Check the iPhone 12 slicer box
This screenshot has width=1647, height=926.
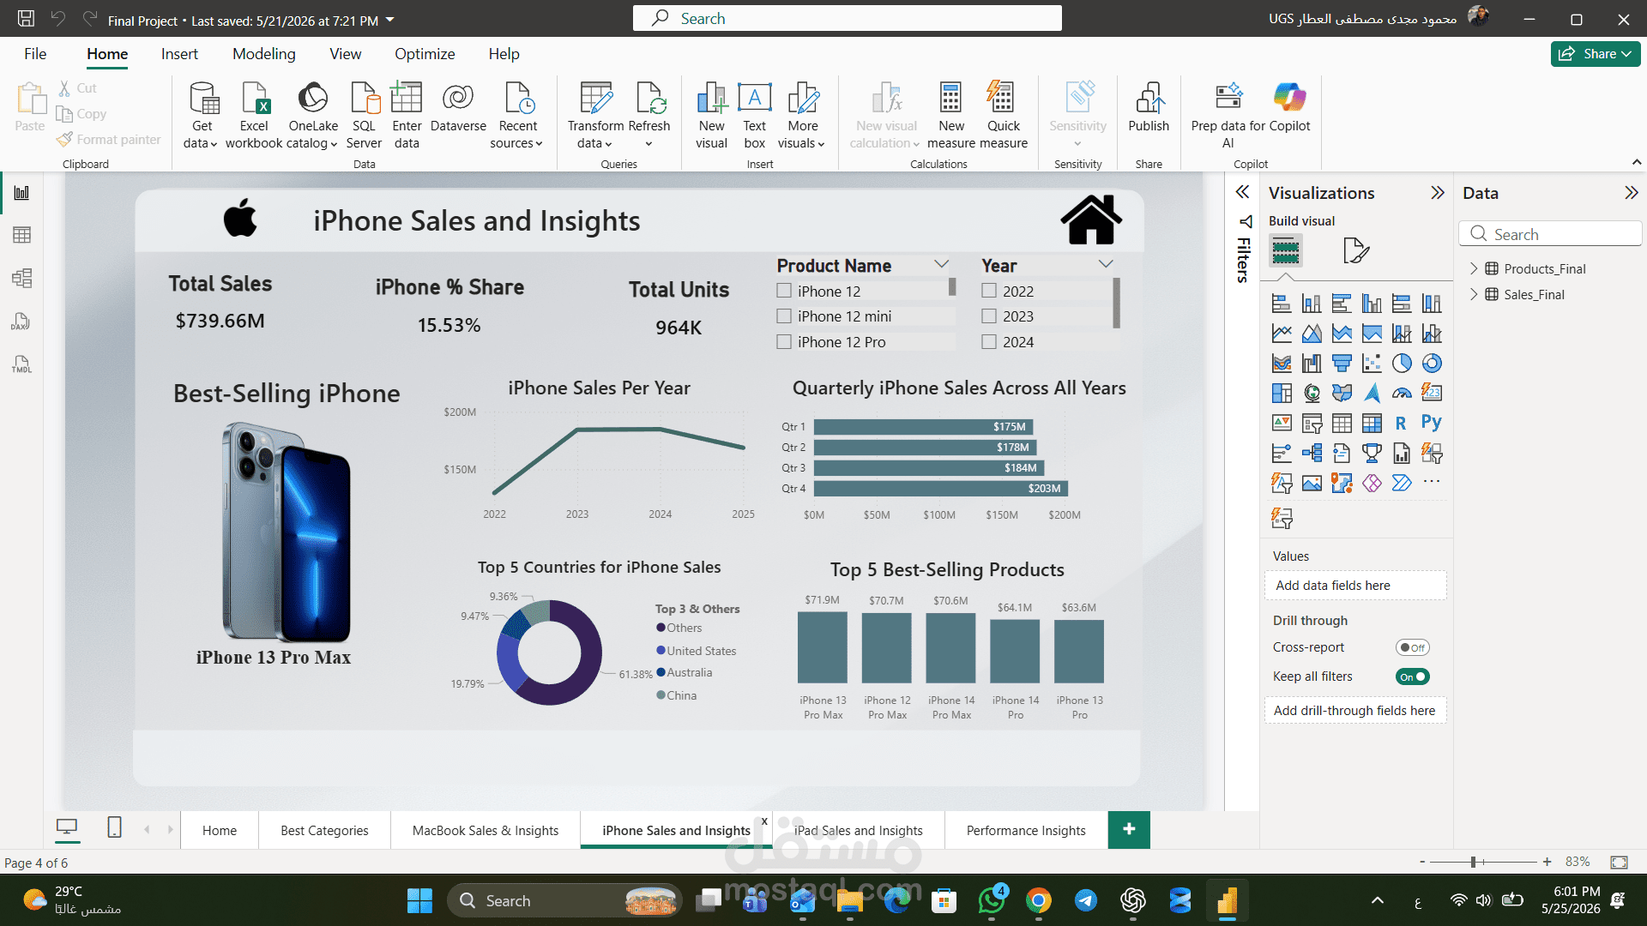[784, 291]
